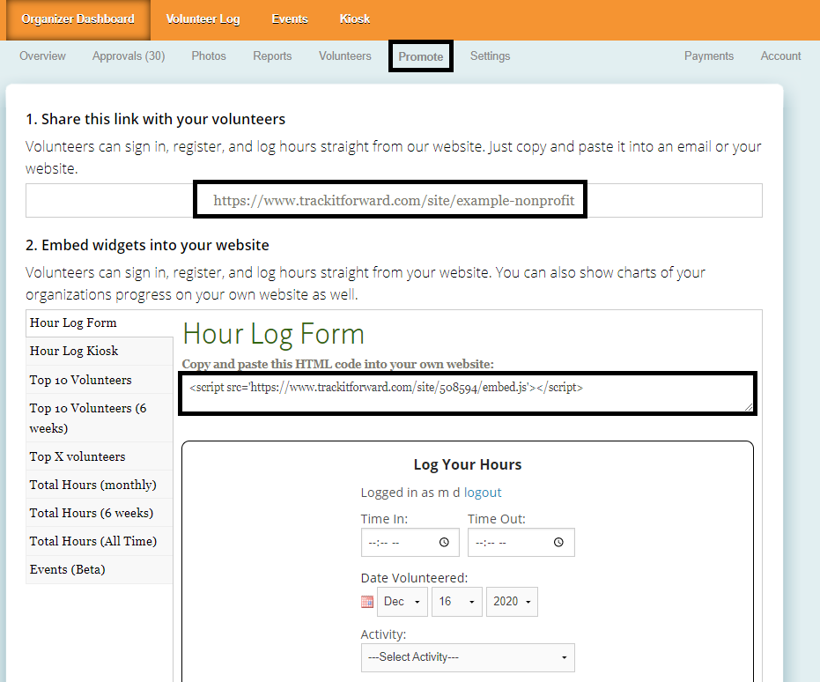
Task: Switch to the Organizer Dashboard tab
Action: coord(78,19)
